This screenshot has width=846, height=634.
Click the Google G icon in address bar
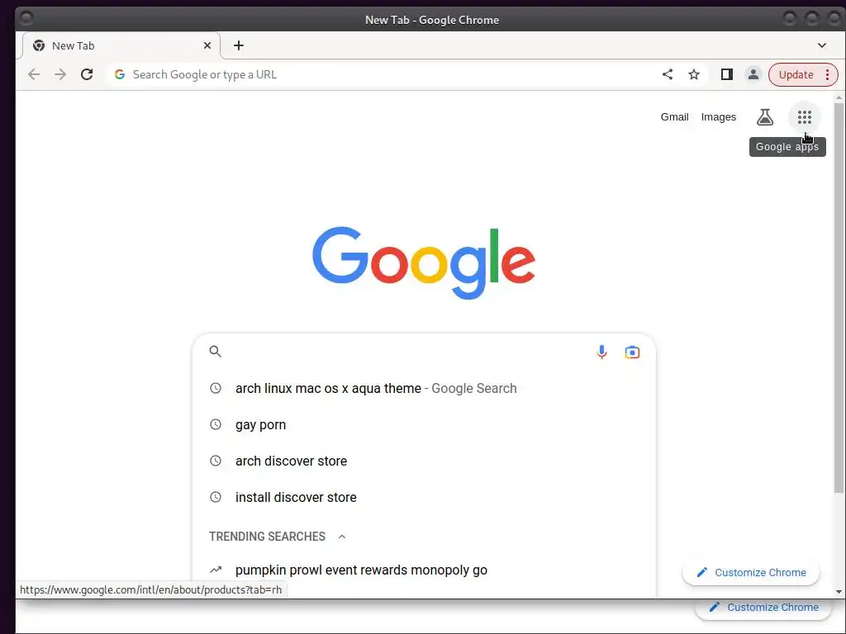[120, 74]
